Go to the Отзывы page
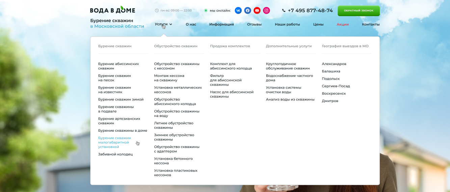 tap(254, 24)
